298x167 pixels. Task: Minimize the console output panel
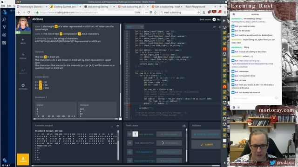point(112,126)
